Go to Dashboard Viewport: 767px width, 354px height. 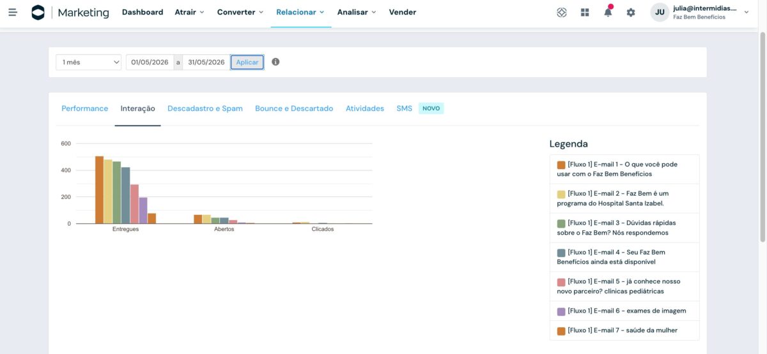[x=143, y=12]
